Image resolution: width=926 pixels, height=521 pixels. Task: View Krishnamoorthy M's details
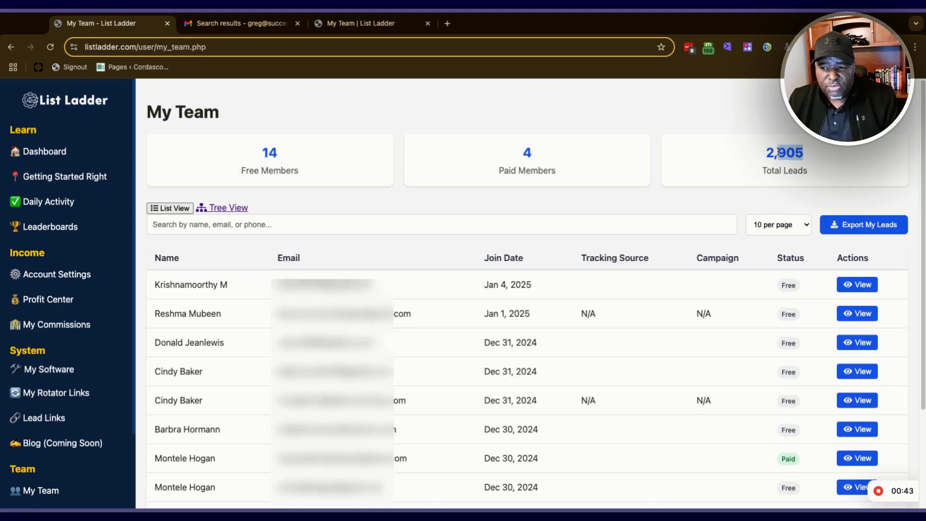pos(857,285)
